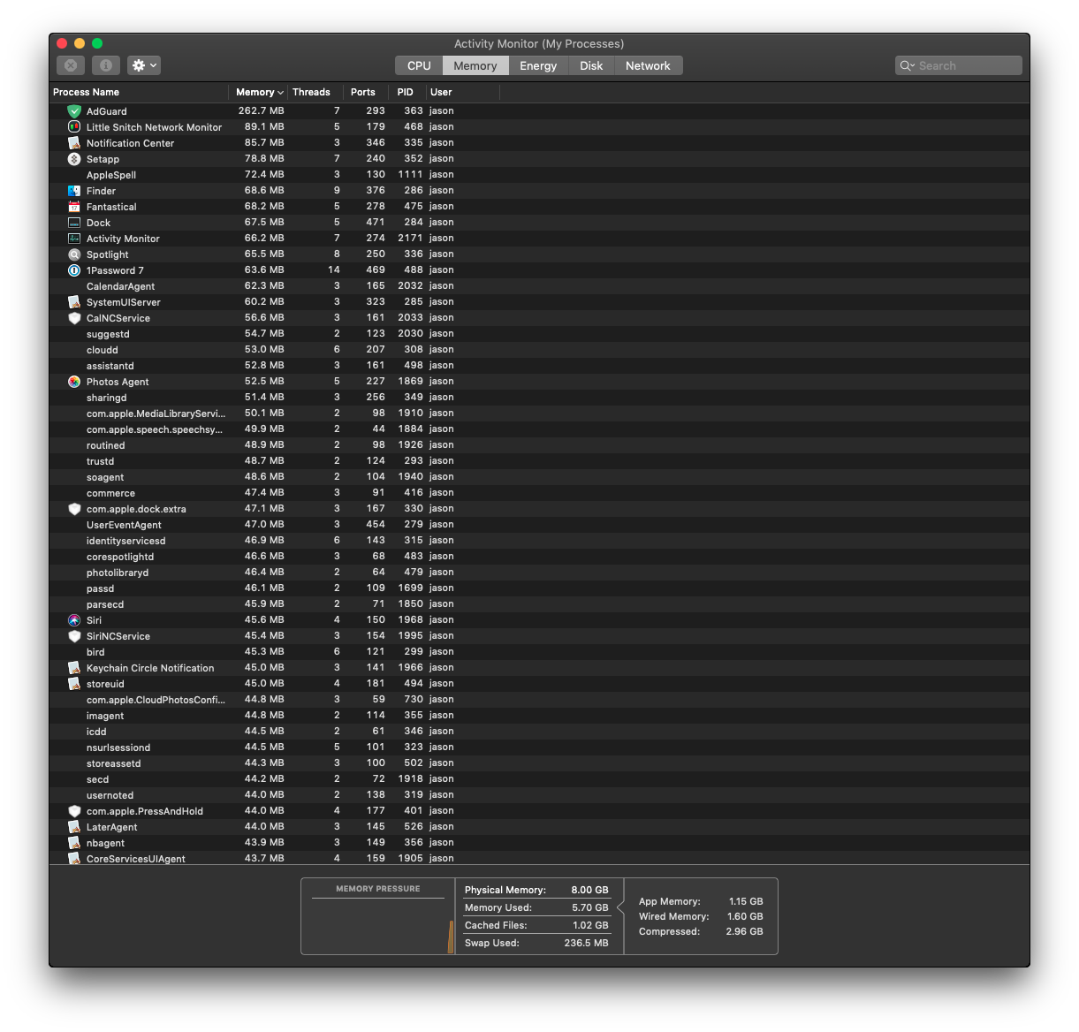The width and height of the screenshot is (1079, 1032).
Task: Select the commerce process row
Action: pos(539,493)
